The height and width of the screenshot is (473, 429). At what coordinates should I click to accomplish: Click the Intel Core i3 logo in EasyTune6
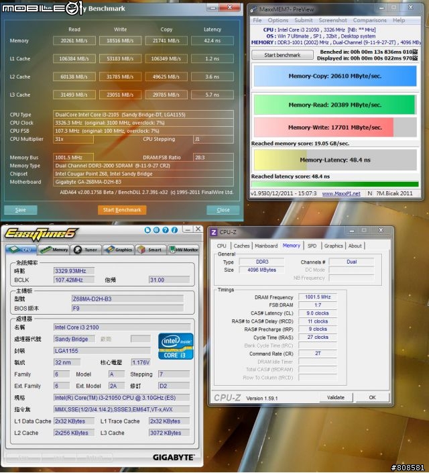(176, 346)
